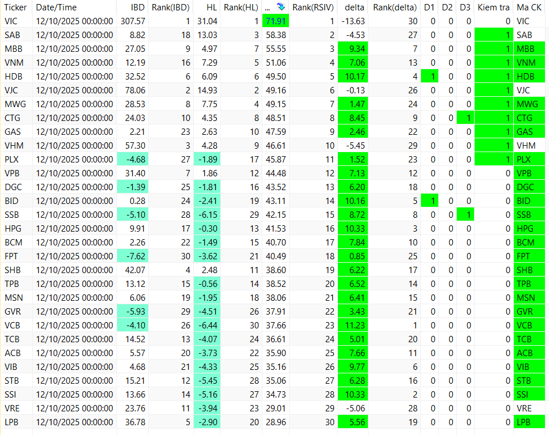Click the green LPB cell in Ma CK column

coord(529,422)
